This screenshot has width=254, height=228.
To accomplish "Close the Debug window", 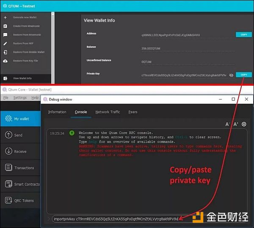I will pos(246,99).
